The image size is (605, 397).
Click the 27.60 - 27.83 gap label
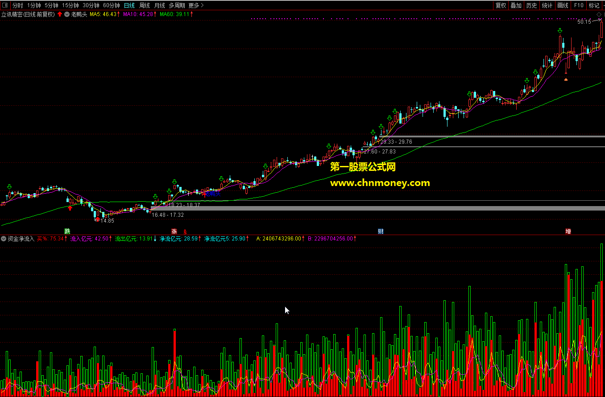(380, 152)
